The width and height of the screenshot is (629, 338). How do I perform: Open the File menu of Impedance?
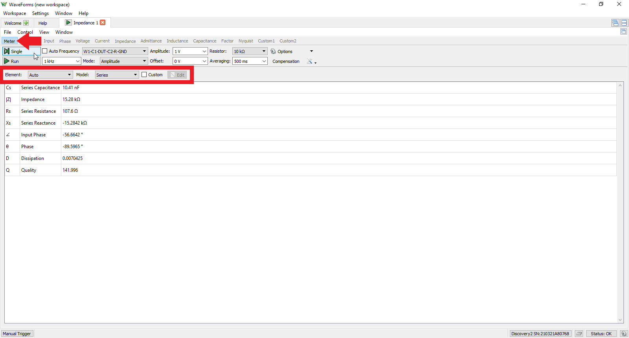pos(7,32)
